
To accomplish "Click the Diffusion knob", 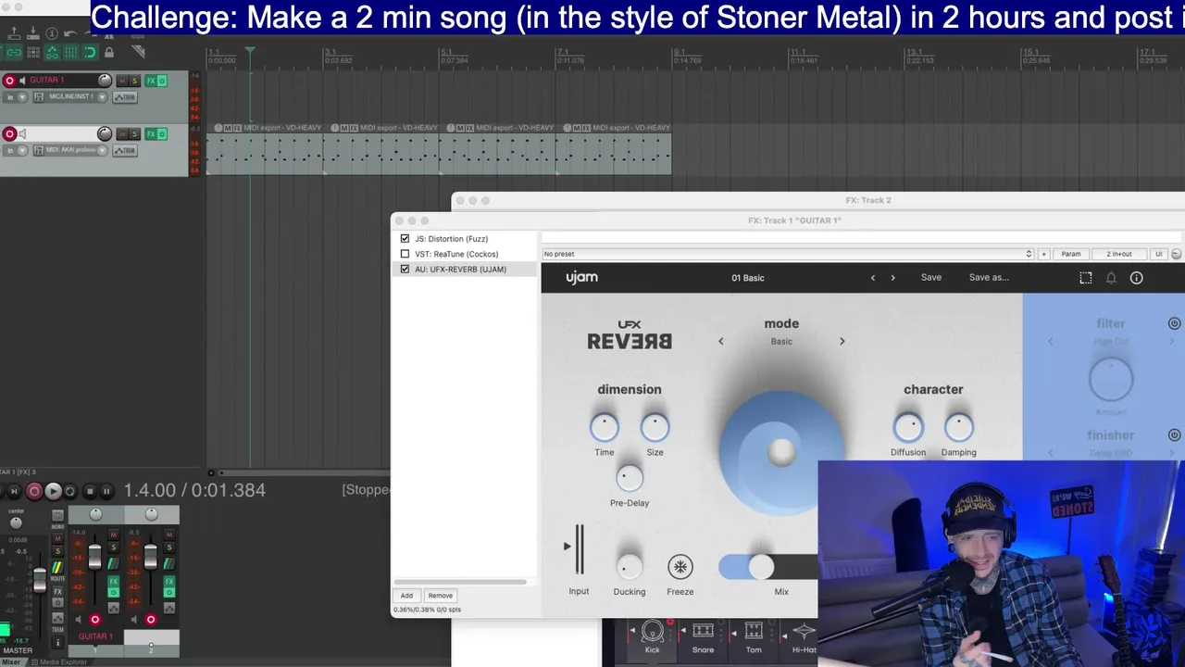I will [x=908, y=427].
